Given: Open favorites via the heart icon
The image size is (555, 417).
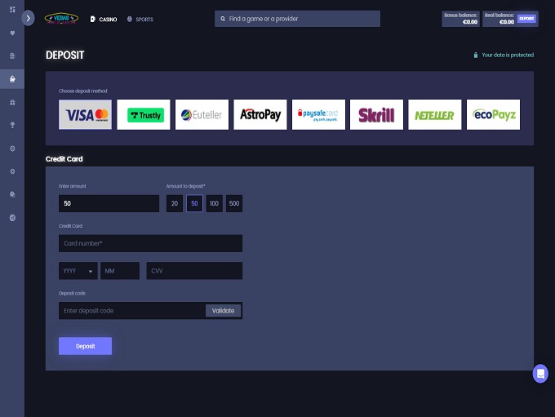Looking at the screenshot, I should tap(11, 33).
